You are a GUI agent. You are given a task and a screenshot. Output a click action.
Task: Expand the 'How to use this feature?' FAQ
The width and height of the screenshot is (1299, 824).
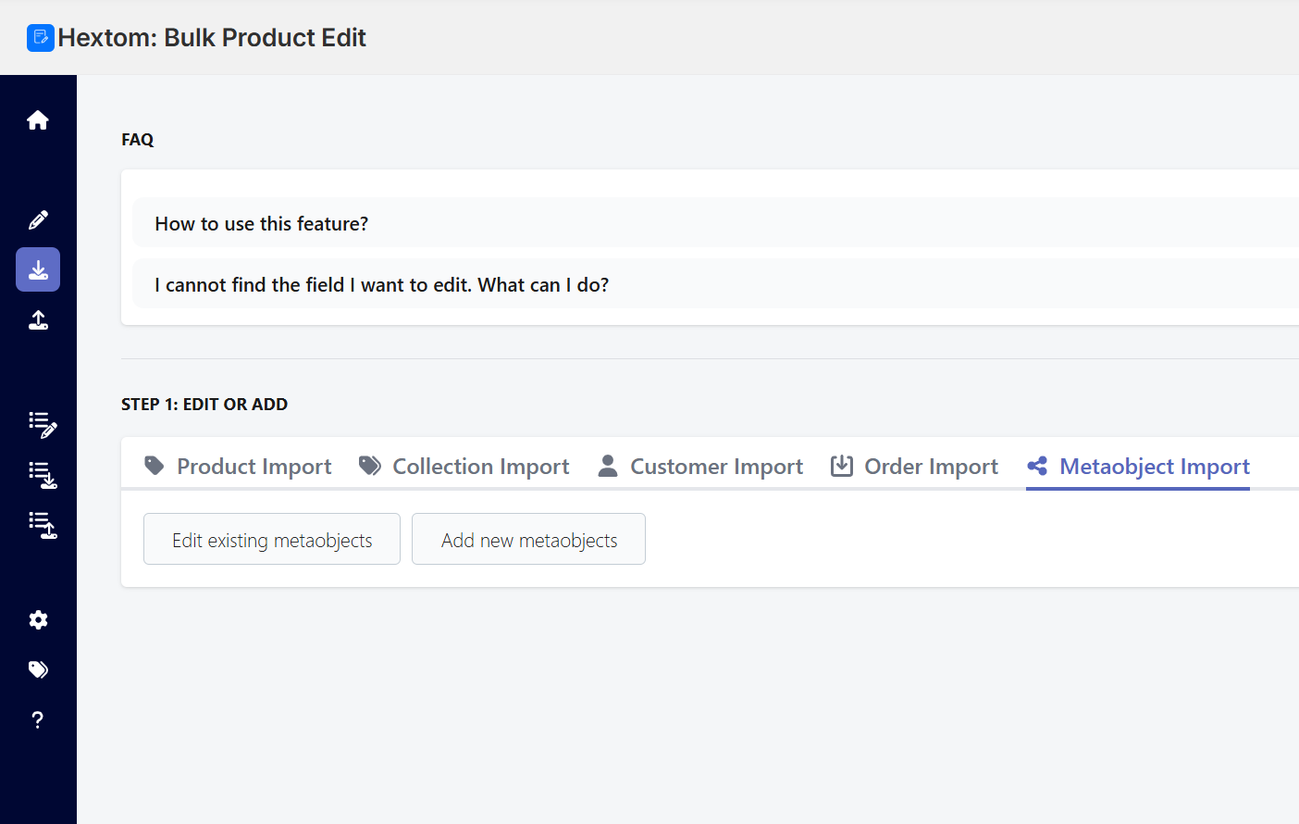click(x=262, y=223)
